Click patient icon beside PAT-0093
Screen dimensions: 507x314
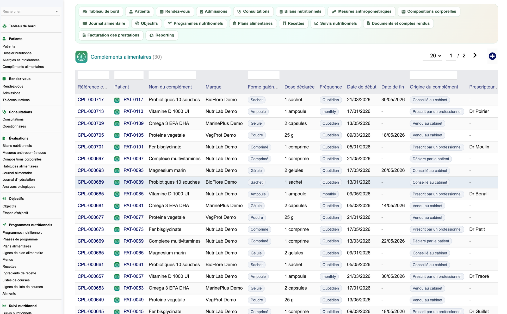(x=117, y=171)
